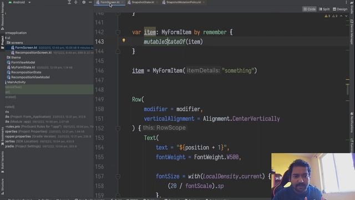This screenshot has height=200, width=355.
Task: Click the Kotlin file icon beside FormScreen.kt row
Action: coord(13,48)
